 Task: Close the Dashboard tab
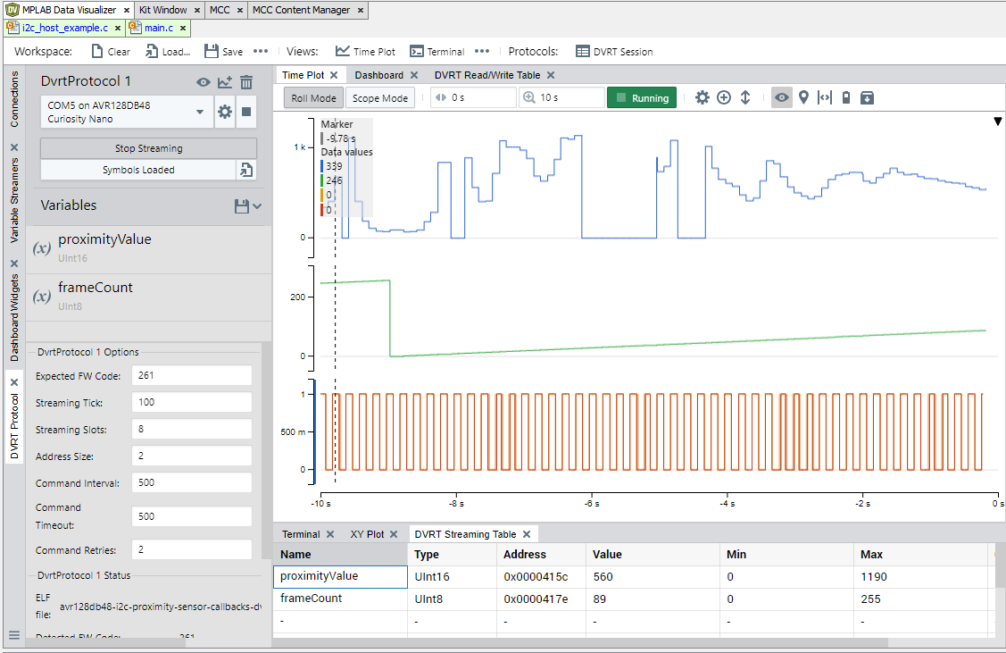point(414,75)
